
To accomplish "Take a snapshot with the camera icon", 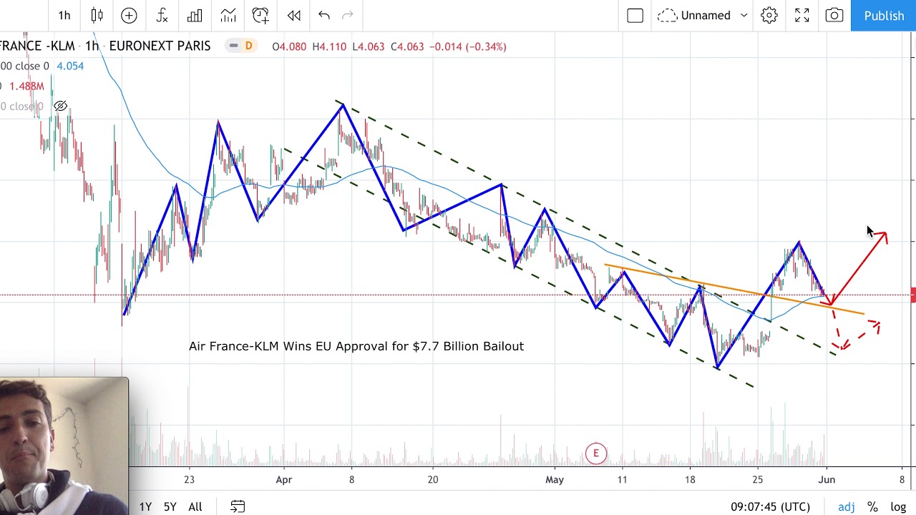I will pyautogui.click(x=834, y=15).
